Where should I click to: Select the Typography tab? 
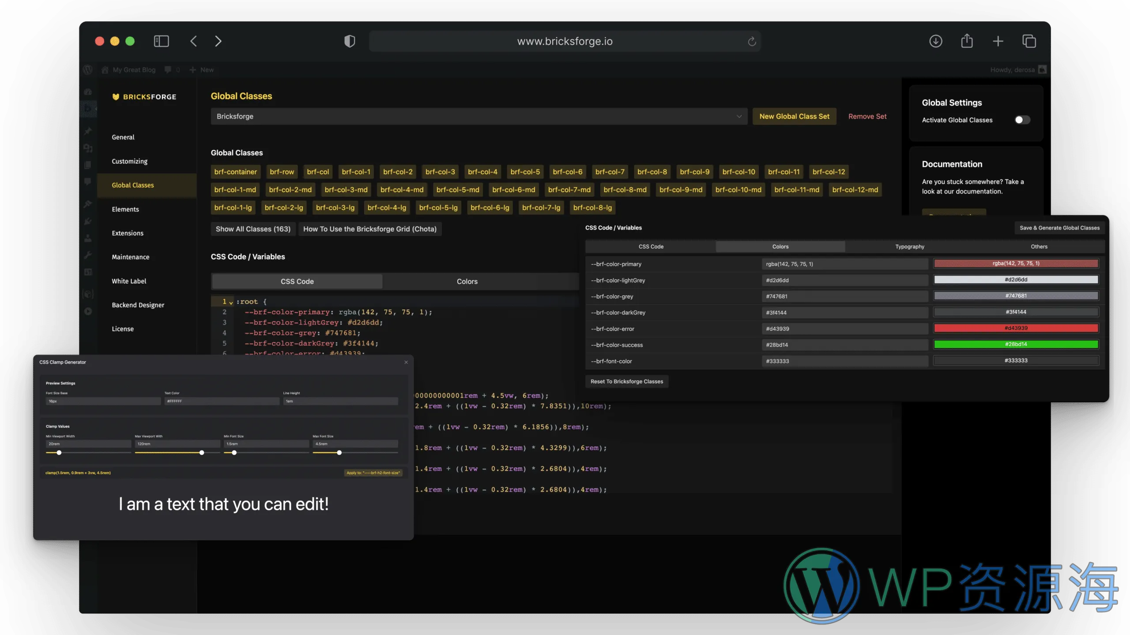pyautogui.click(x=910, y=247)
